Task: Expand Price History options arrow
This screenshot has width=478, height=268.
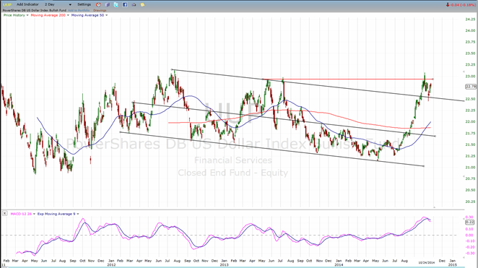Action: point(27,15)
